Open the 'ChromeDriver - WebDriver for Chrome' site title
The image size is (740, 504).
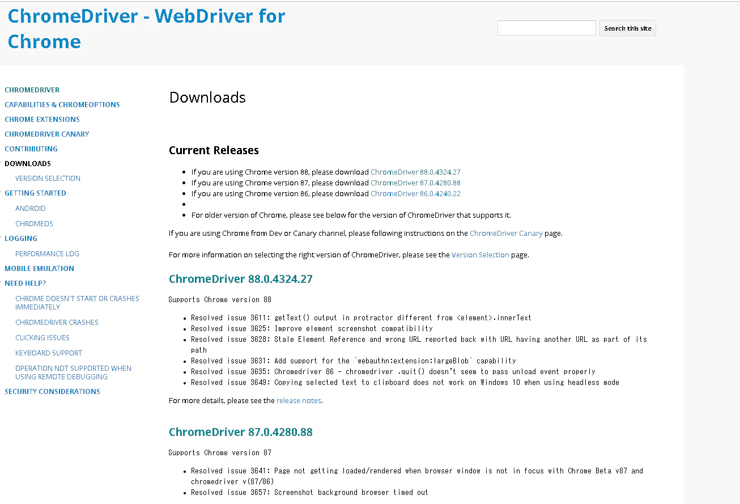pos(146,28)
